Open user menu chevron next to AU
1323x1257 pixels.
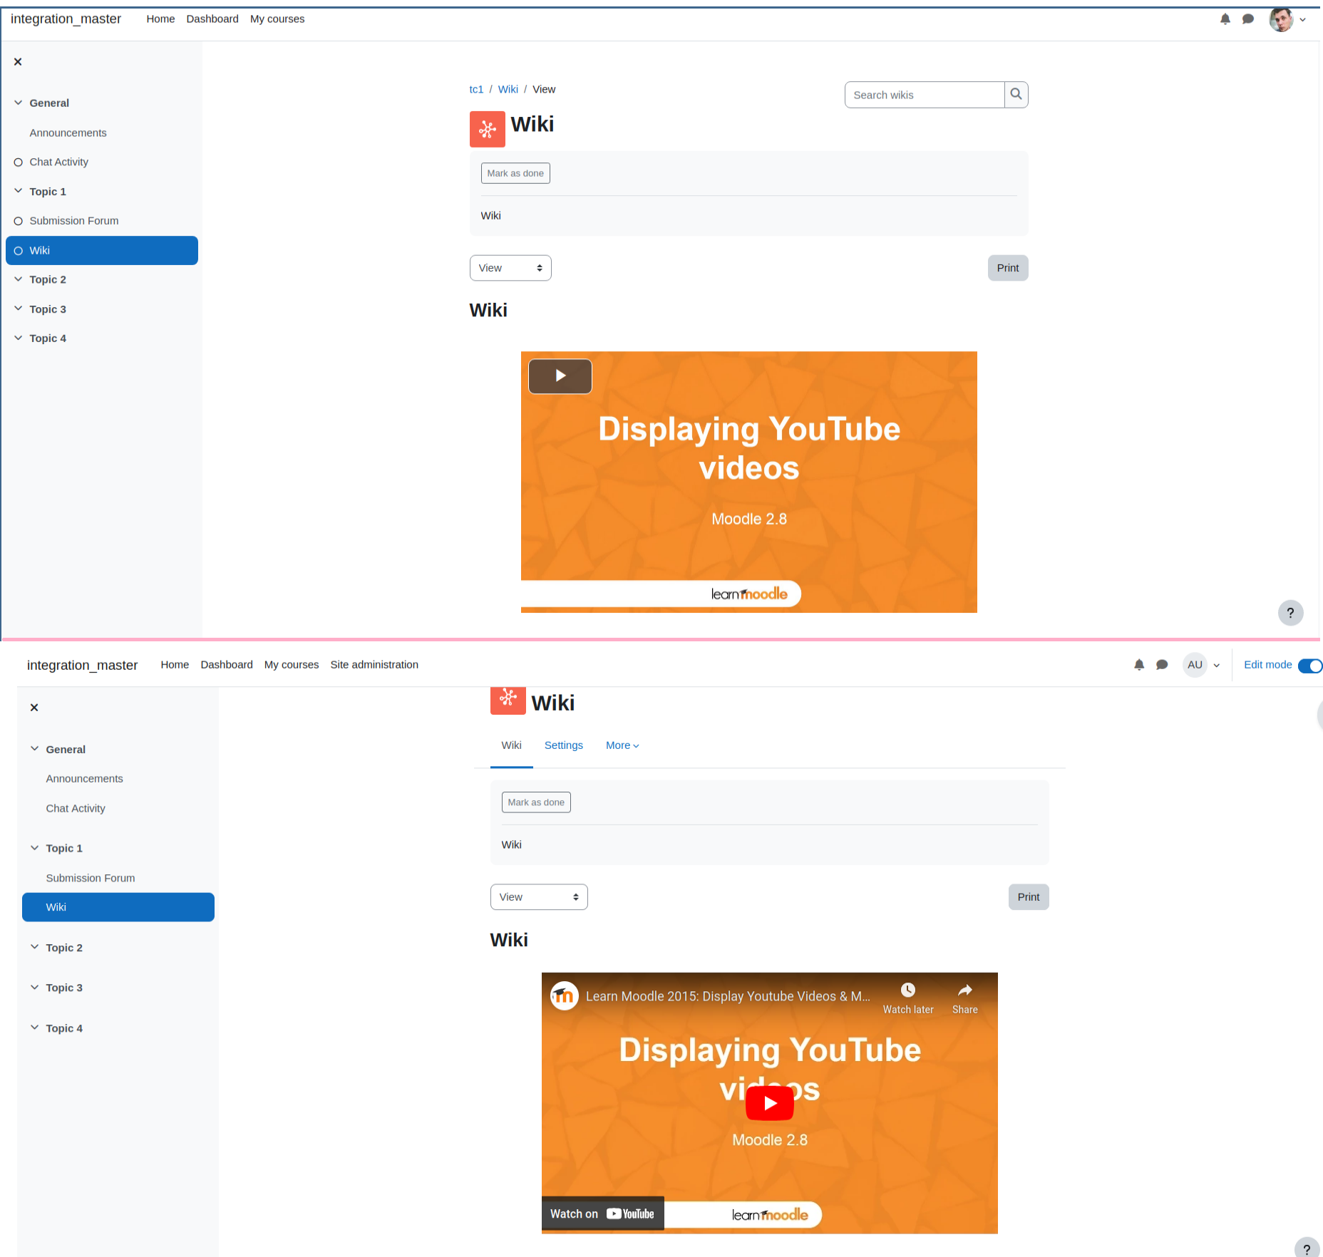pos(1217,666)
